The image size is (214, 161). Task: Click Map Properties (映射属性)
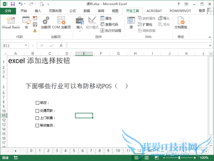(146, 18)
